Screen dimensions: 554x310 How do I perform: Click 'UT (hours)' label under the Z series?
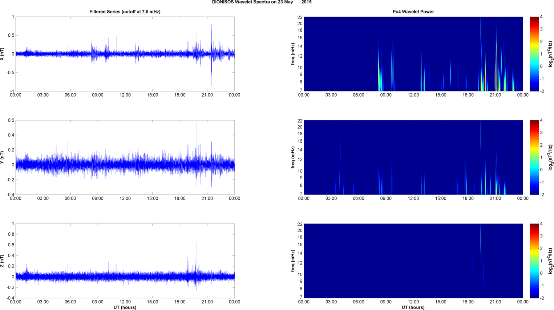[125, 307]
